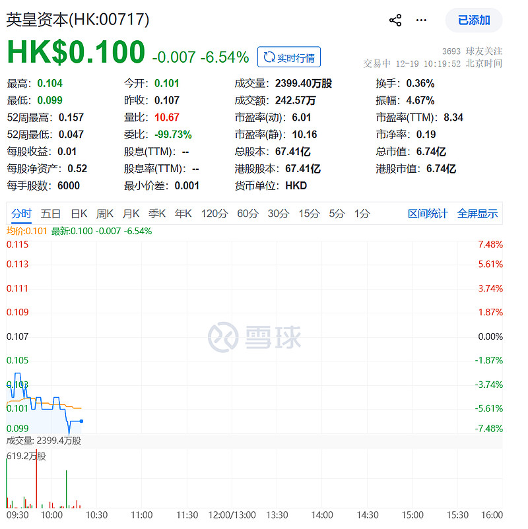Switch to the 日K tab
The width and height of the screenshot is (528, 529).
[79, 214]
